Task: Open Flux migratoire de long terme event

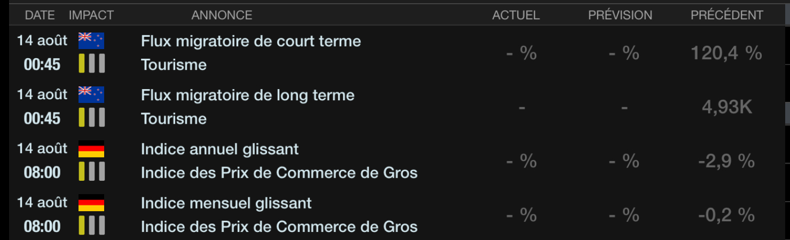Action: 247,95
